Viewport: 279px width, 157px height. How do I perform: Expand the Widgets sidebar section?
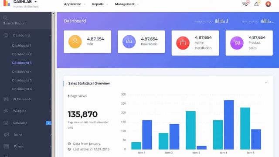point(51,111)
